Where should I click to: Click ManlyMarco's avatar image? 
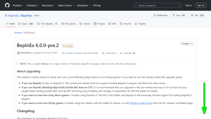[18, 53]
